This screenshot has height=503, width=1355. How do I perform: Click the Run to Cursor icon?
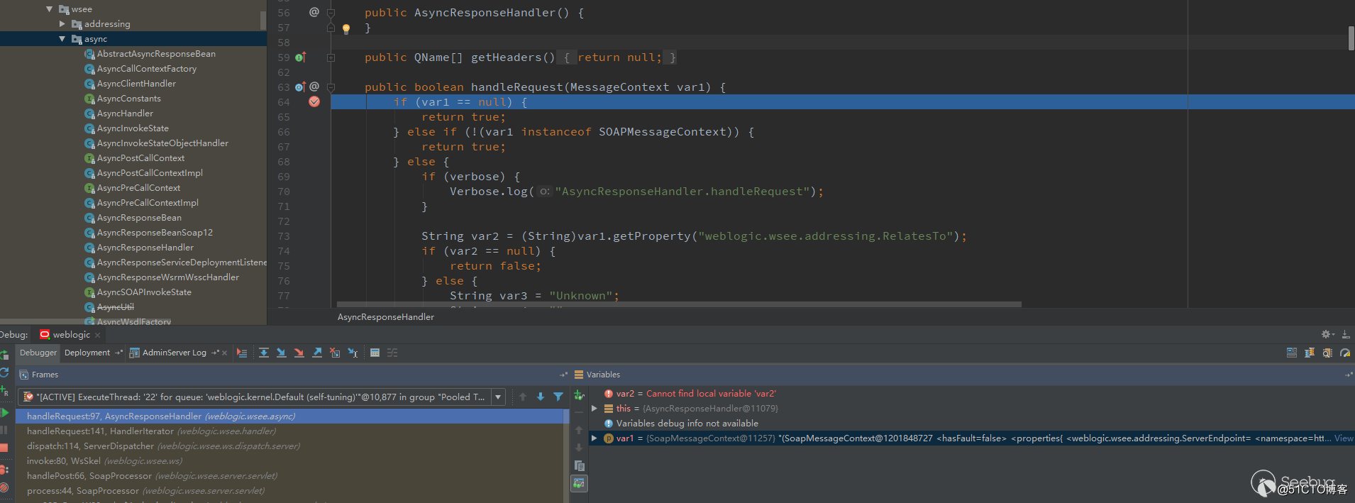click(353, 353)
